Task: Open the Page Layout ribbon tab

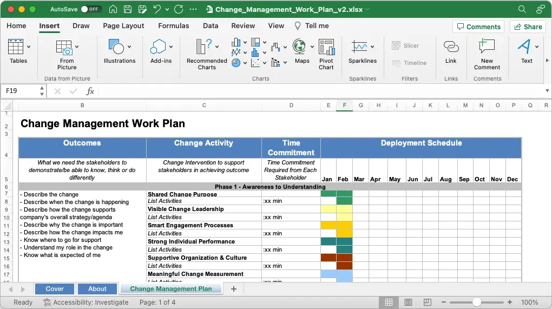Action: pyautogui.click(x=123, y=25)
